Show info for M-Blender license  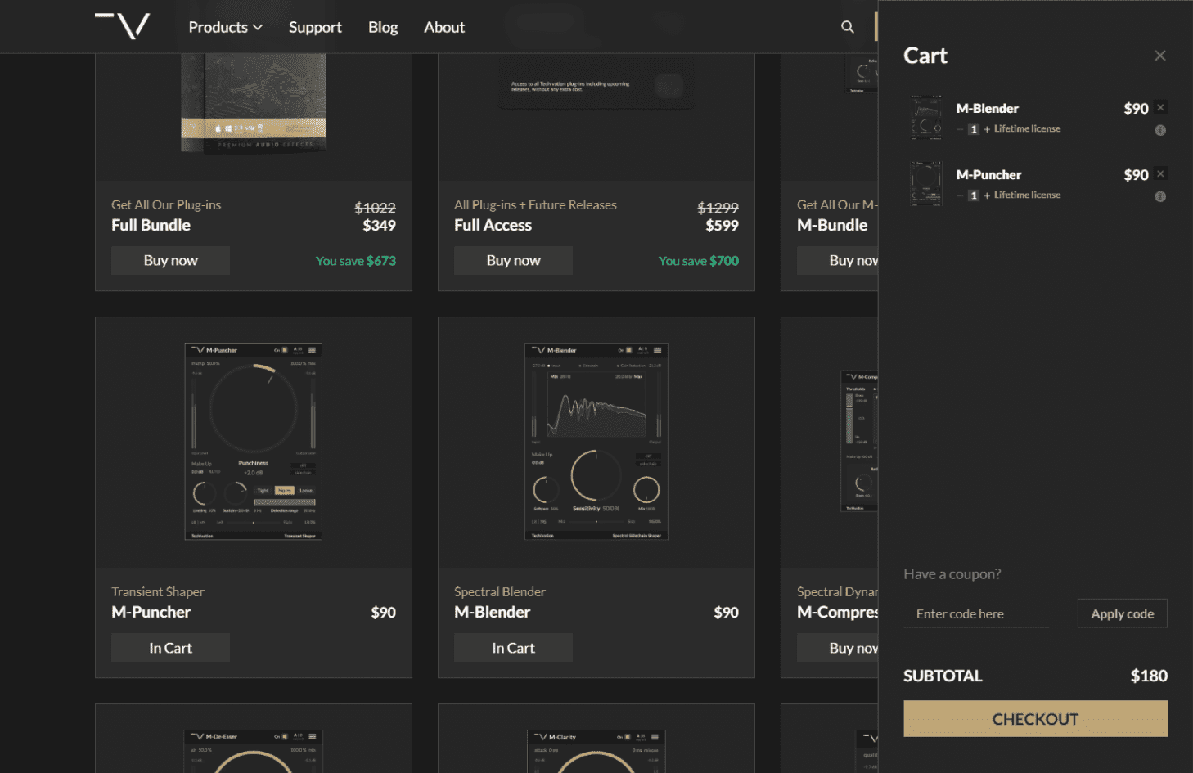tap(1160, 130)
